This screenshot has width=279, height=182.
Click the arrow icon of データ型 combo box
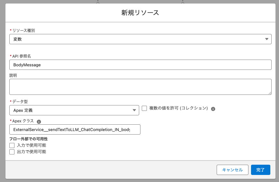click(x=134, y=110)
